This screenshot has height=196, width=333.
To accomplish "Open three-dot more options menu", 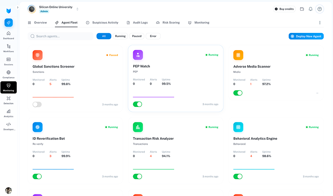I will click(x=319, y=23).
